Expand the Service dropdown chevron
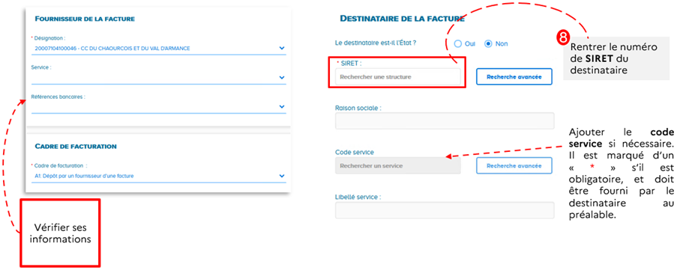 (282, 78)
